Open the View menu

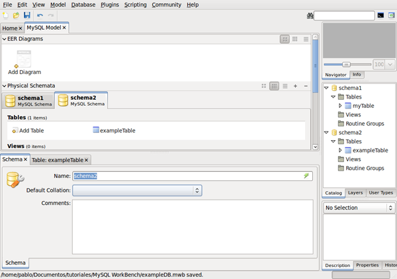38,5
